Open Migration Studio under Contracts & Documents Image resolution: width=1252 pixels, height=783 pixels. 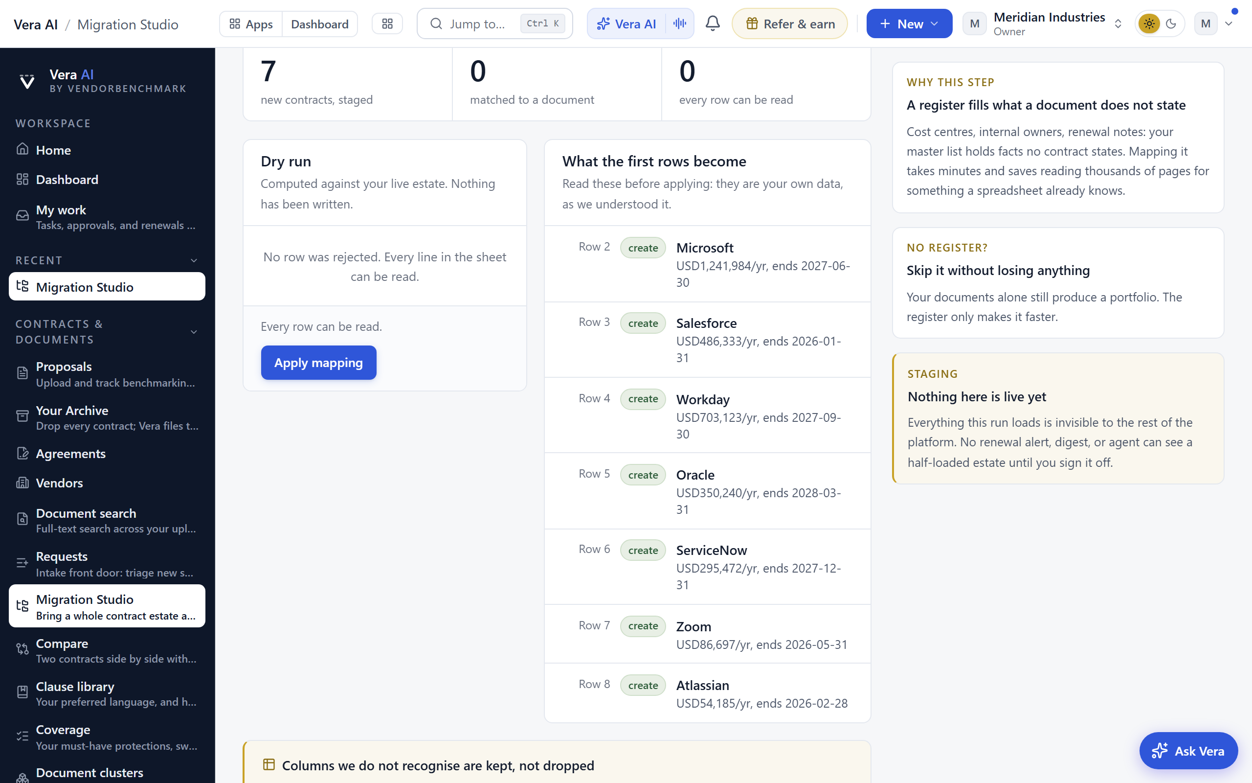coord(107,606)
